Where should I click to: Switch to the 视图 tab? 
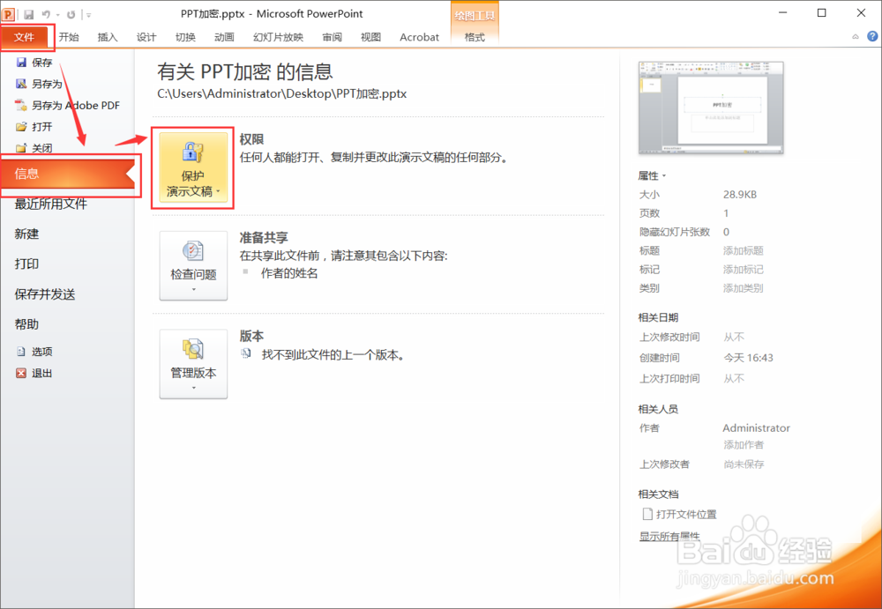point(370,37)
